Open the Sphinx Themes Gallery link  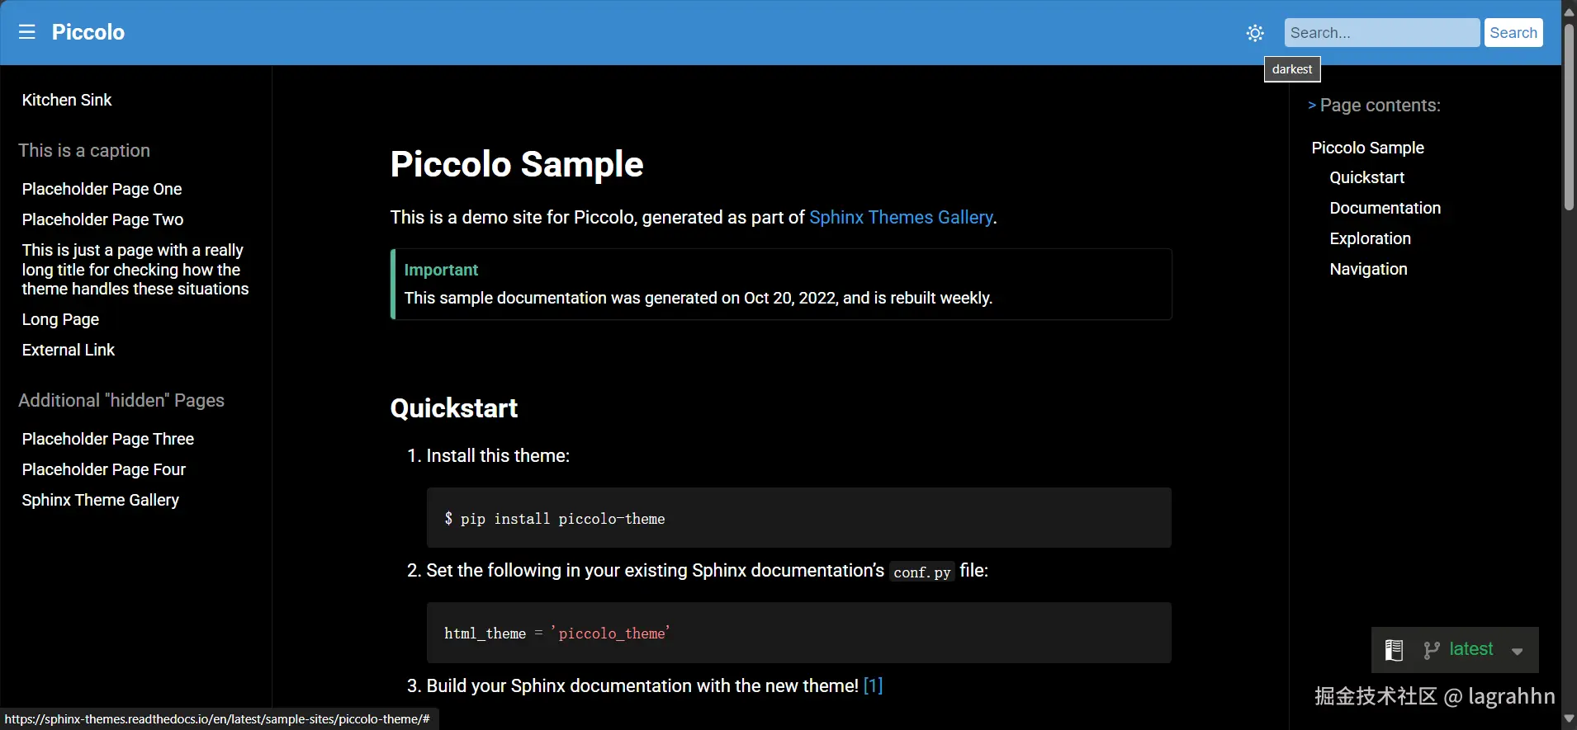901,218
